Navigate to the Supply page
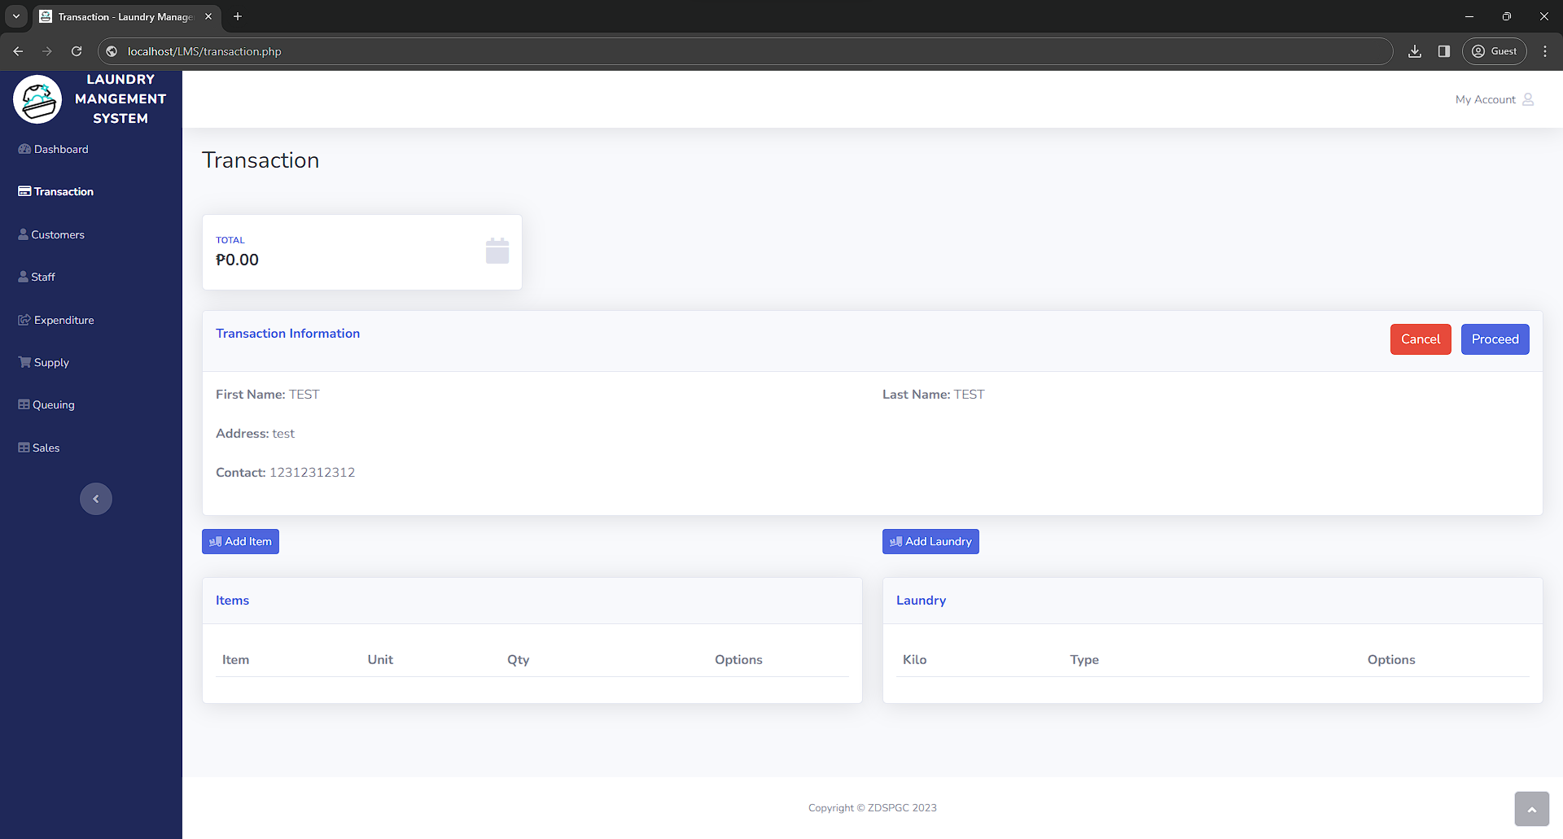The height and width of the screenshot is (839, 1563). [x=44, y=362]
